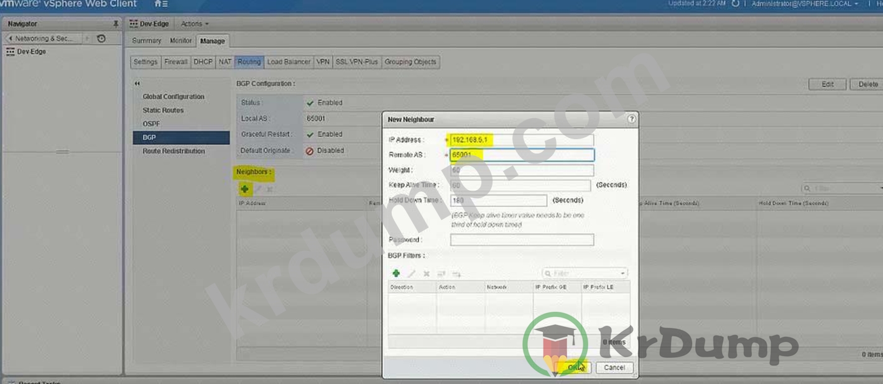Open the NAT sub-tab

pos(225,62)
